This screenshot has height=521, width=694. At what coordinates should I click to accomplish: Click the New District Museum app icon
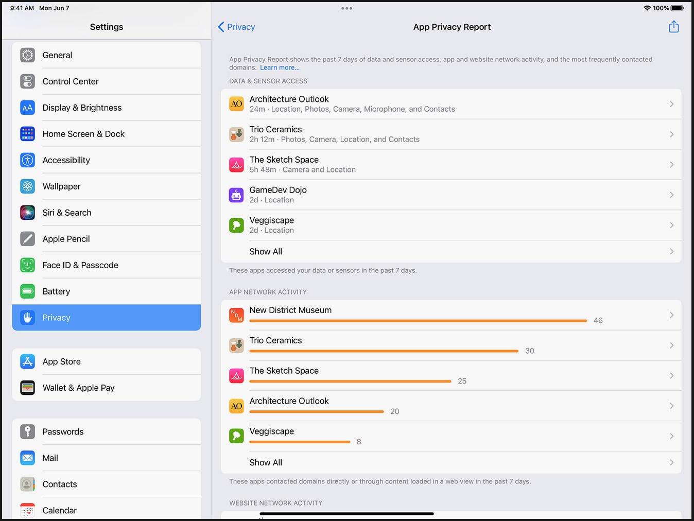pos(236,315)
